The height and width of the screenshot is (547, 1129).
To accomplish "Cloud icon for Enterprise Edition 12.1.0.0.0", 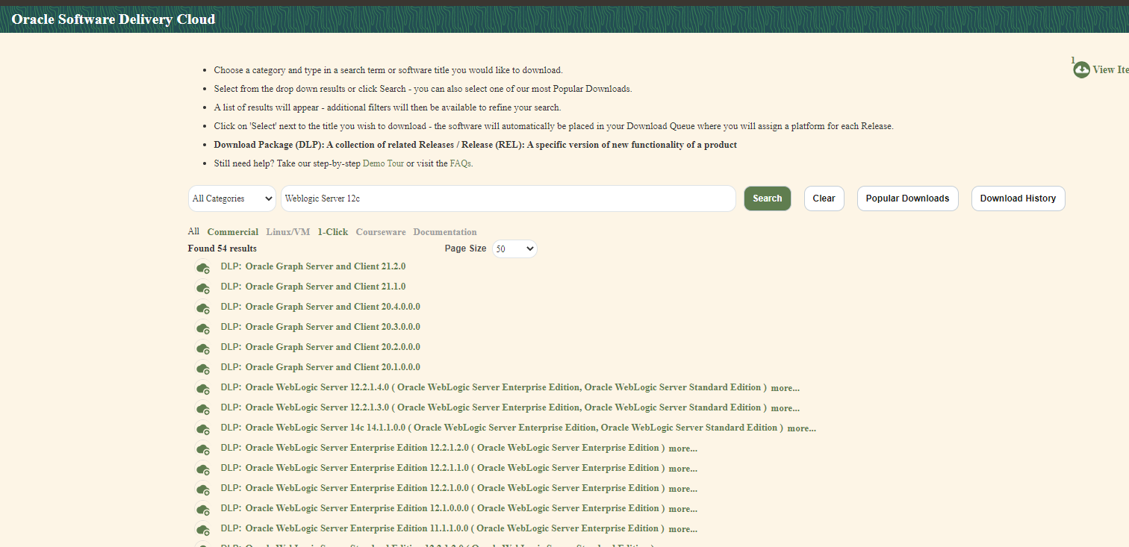I will (202, 510).
